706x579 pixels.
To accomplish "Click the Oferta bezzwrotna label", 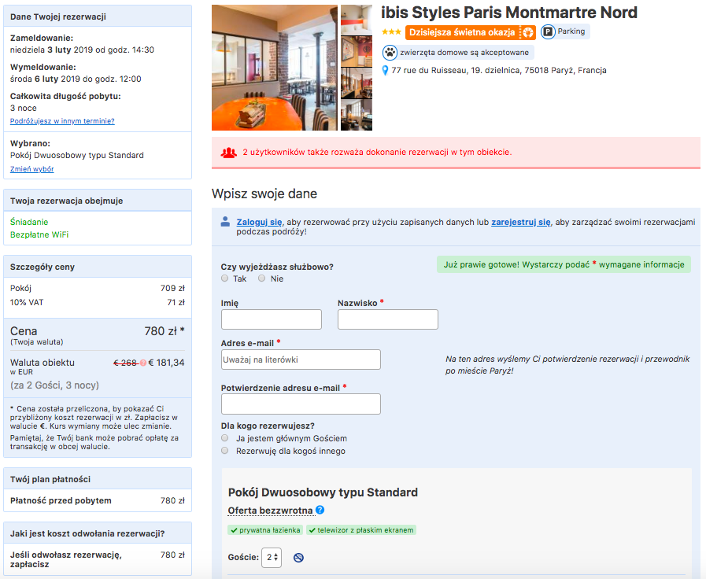I will pos(270,511).
